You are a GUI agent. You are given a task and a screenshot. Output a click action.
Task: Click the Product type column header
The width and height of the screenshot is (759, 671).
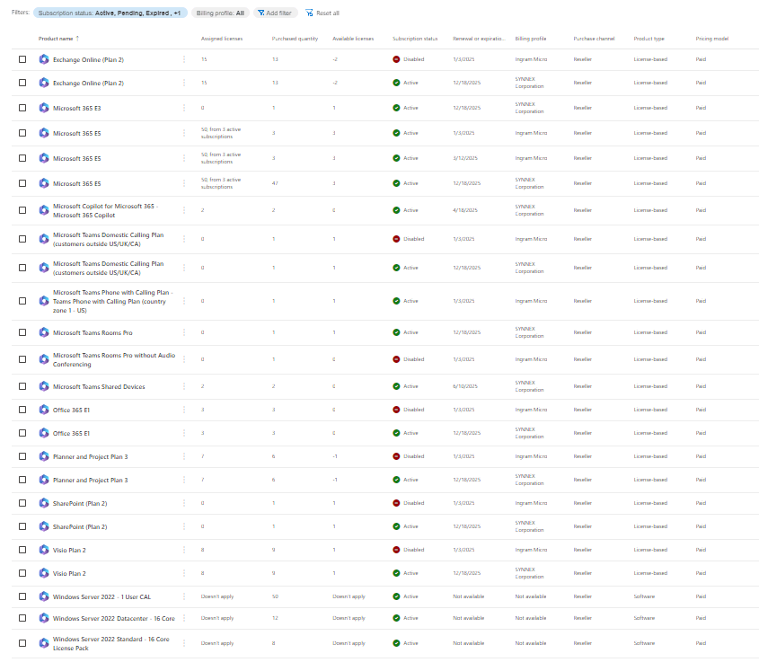pos(649,39)
